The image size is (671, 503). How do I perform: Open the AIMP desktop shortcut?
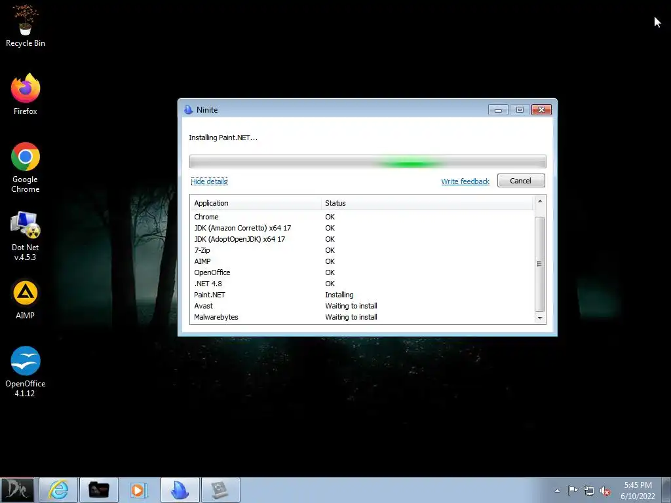(26, 299)
